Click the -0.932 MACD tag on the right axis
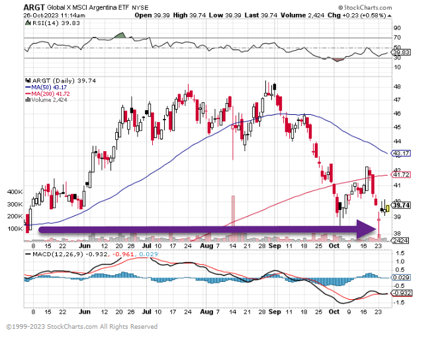 click(x=401, y=293)
